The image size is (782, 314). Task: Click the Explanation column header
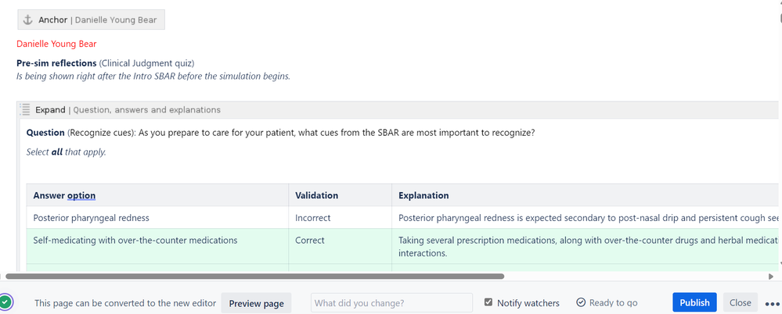pyautogui.click(x=423, y=195)
